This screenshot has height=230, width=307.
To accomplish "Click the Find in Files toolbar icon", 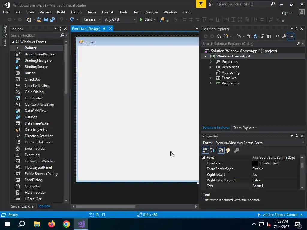I will point(162,19).
